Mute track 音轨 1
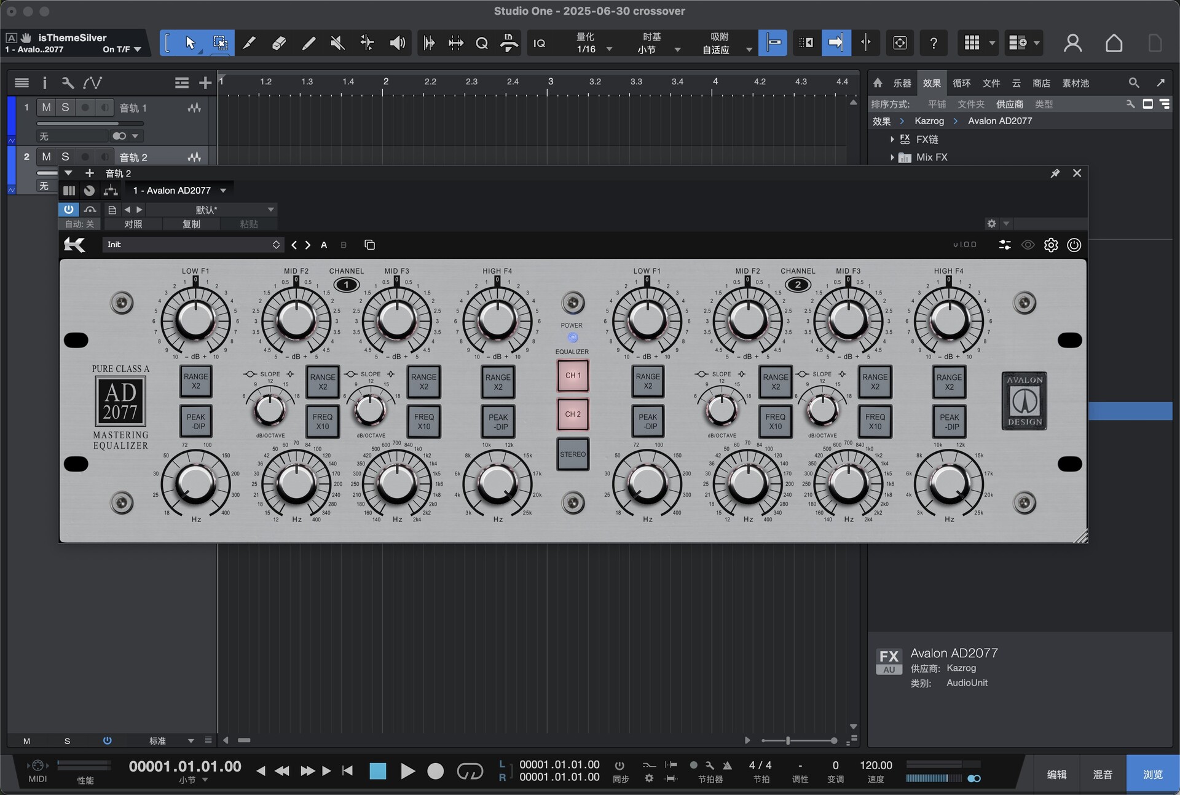The image size is (1180, 795). tap(46, 108)
